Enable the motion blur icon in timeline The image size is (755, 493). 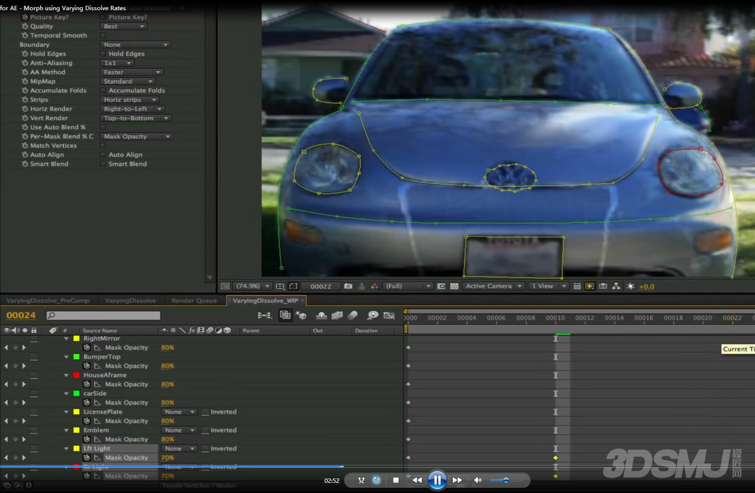click(x=353, y=316)
